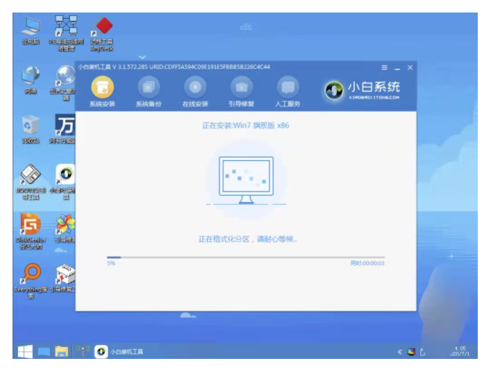Click the blue desktop icon on taskbar
The width and height of the screenshot is (500, 370).
pyautogui.click(x=44, y=352)
